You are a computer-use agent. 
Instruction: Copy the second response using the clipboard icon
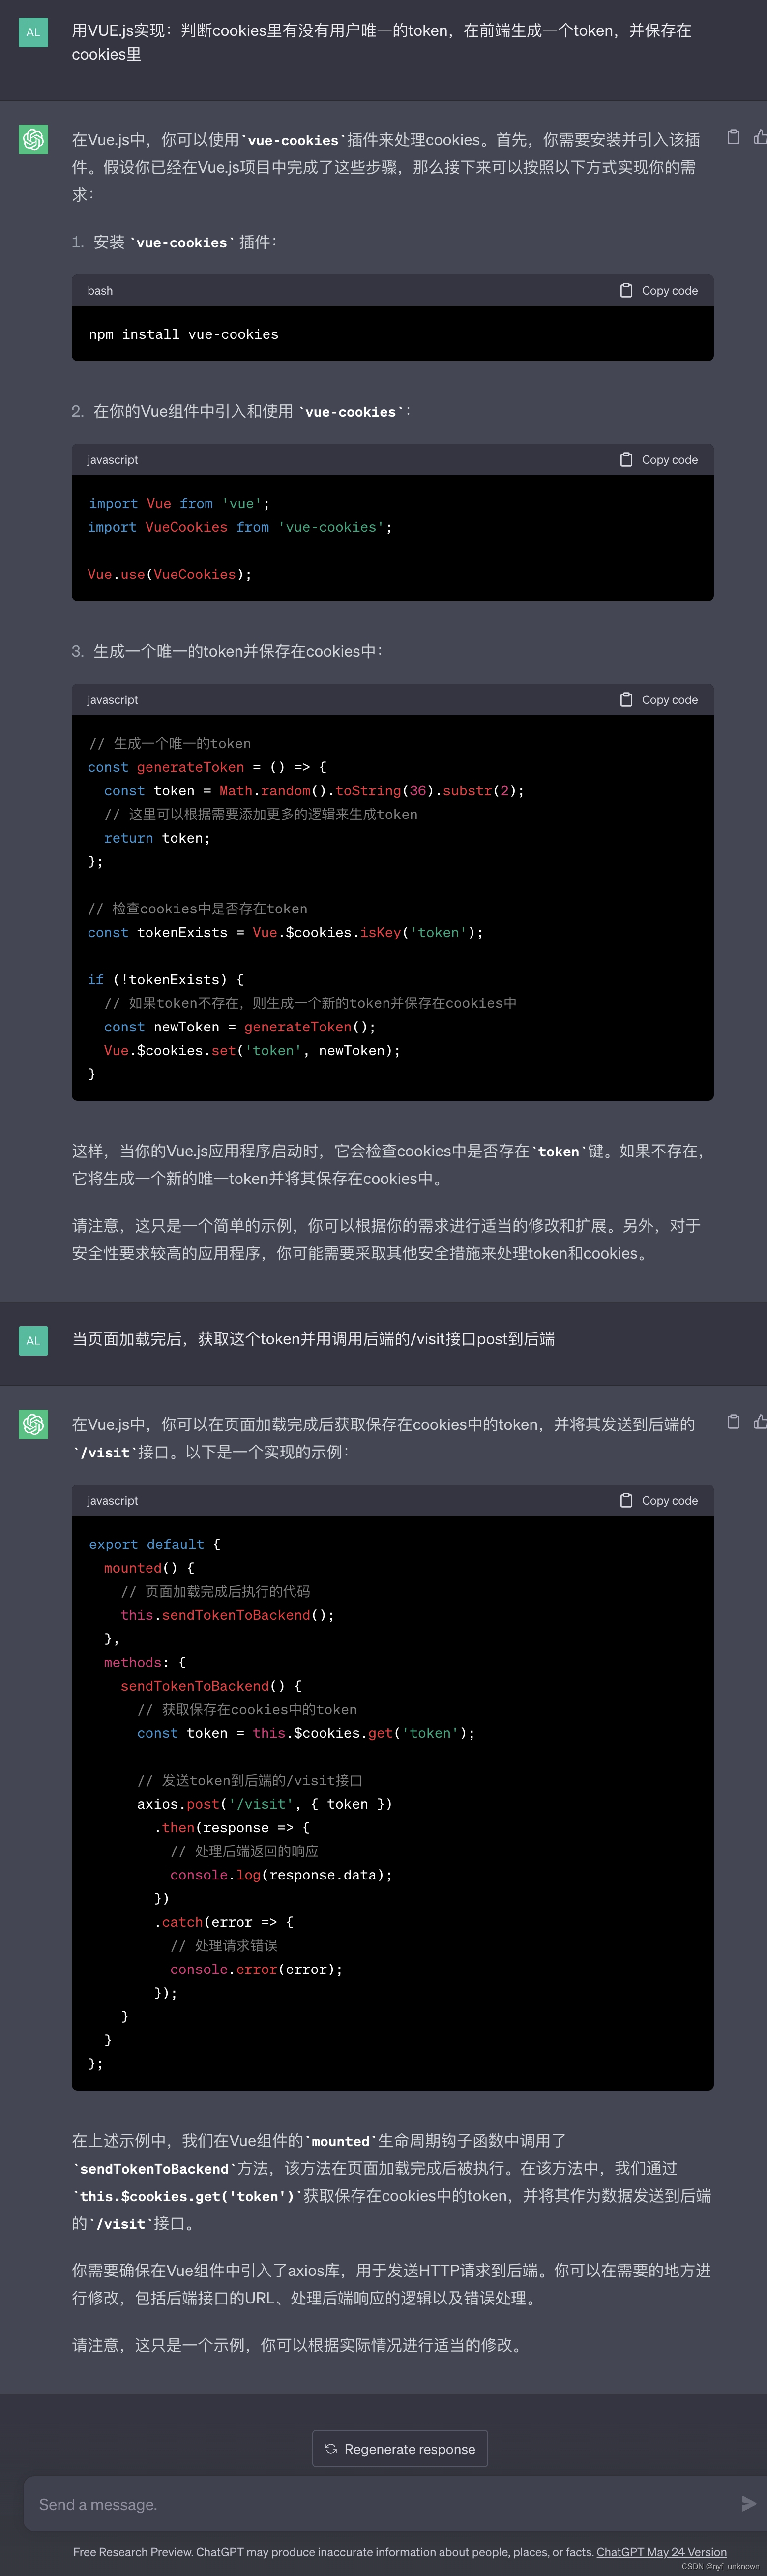click(x=733, y=1422)
